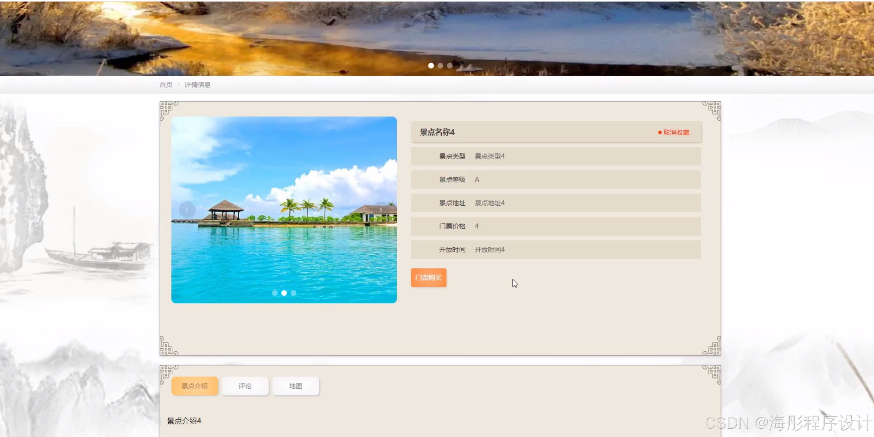The width and height of the screenshot is (874, 437).
Task: Select second dot of top banner carousel
Action: tap(440, 66)
